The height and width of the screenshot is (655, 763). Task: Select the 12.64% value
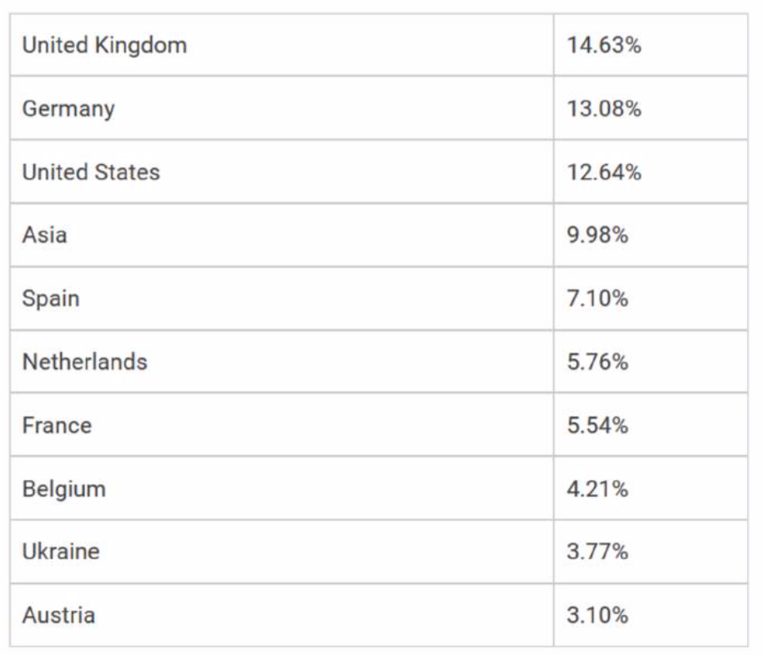(x=604, y=172)
